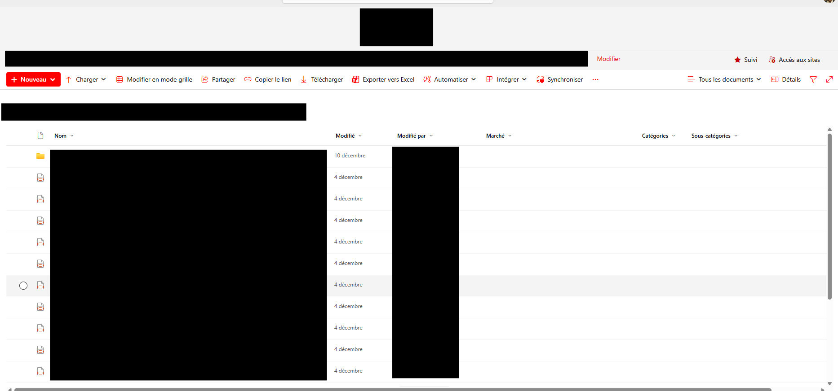This screenshot has height=391, width=838.
Task: Expand the Charger upload menu
Action: (86, 79)
